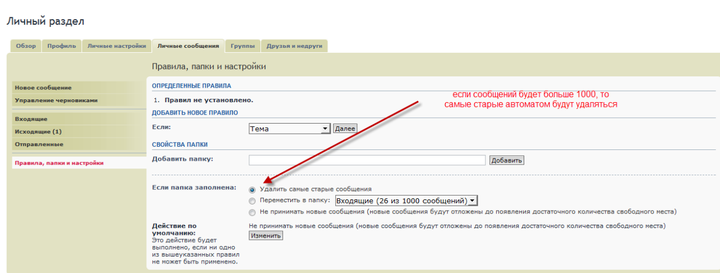Screen dimensions: 720x273
Task: Open the Друзья и недруги tab
Action: coord(294,46)
